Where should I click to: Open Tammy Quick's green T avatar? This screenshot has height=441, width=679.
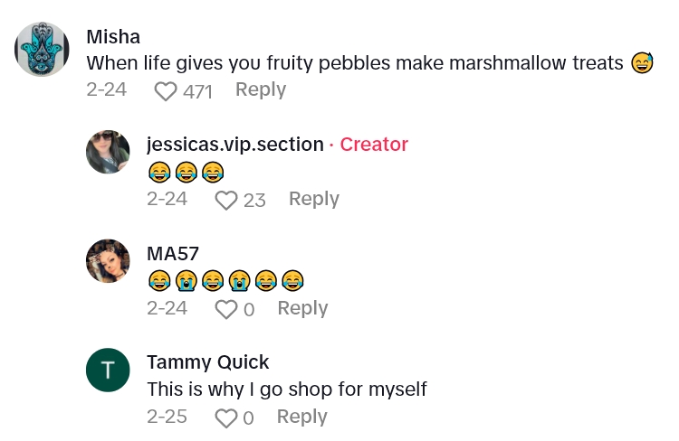[x=108, y=370]
